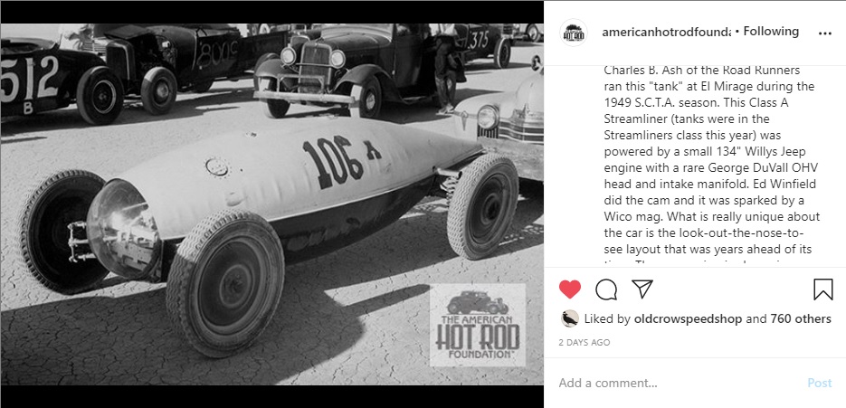This screenshot has width=846, height=408.
Task: Open oldcrowspeedshop small avatar icon
Action: (x=570, y=318)
